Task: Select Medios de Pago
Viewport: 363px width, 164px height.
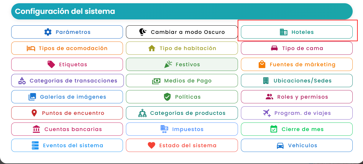Action: [x=182, y=81]
